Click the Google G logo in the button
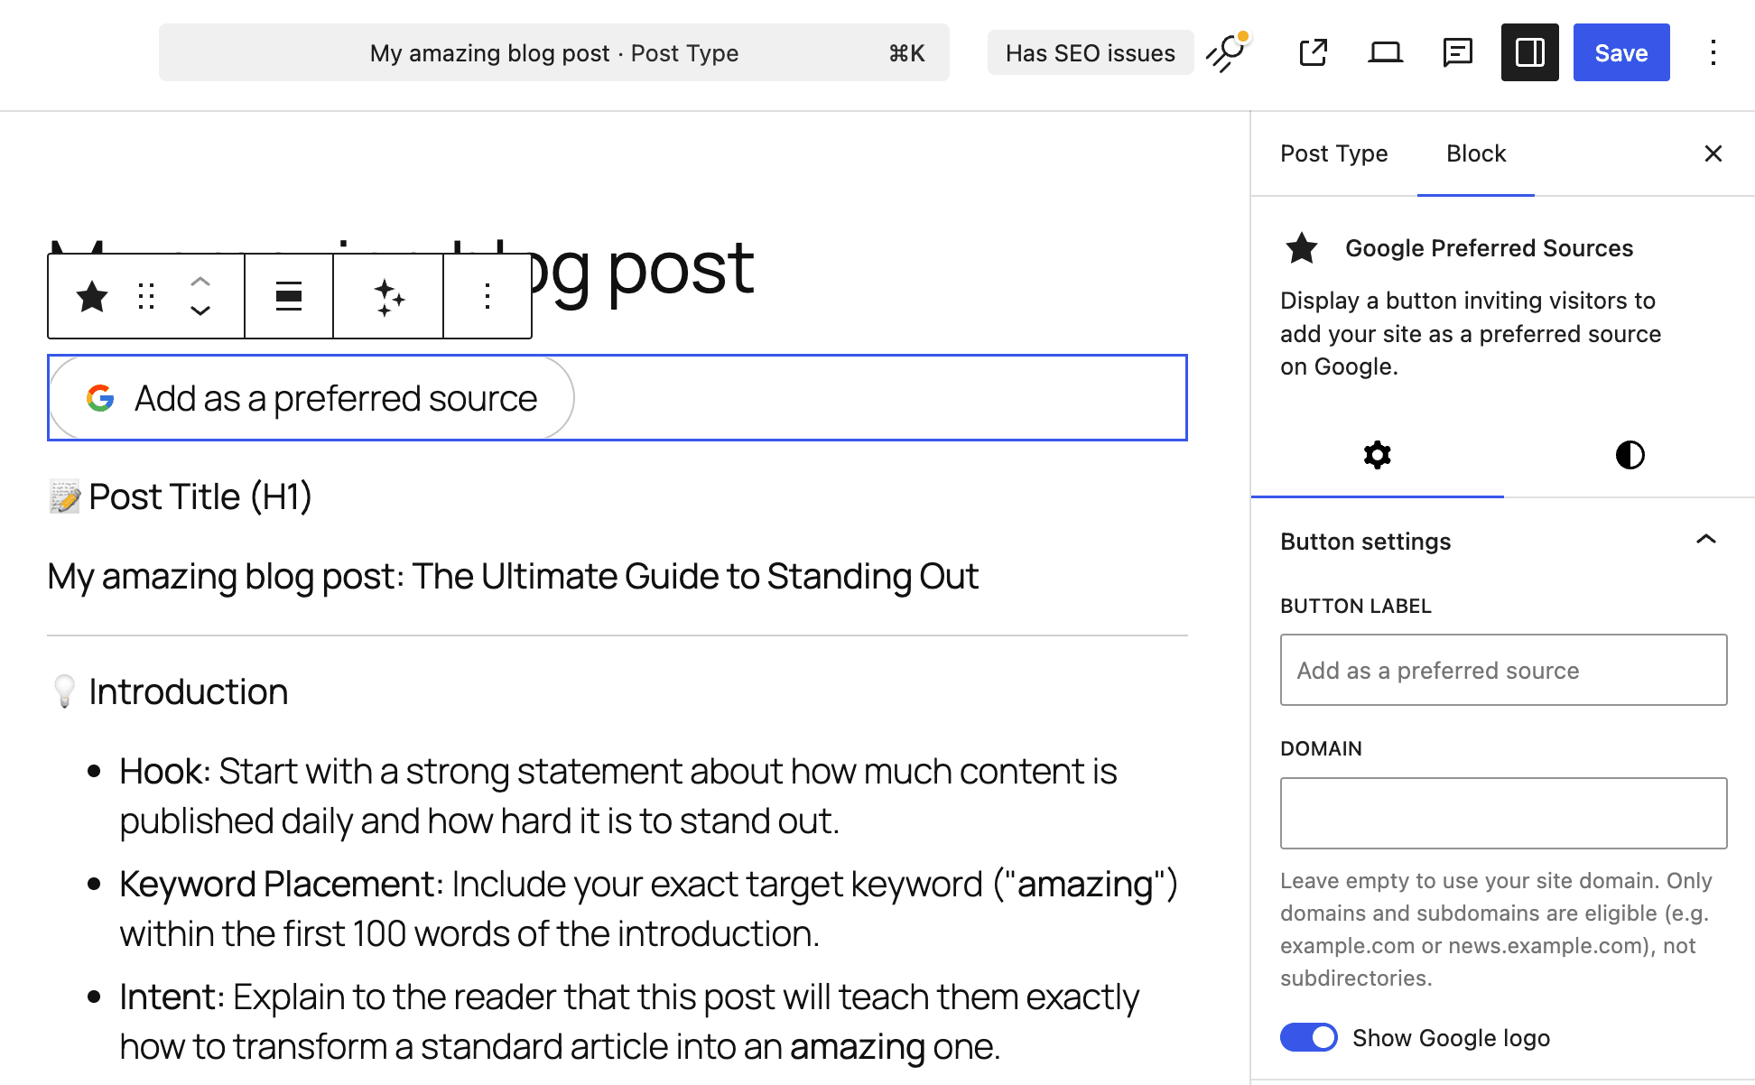The height and width of the screenshot is (1085, 1755). pyautogui.click(x=100, y=398)
